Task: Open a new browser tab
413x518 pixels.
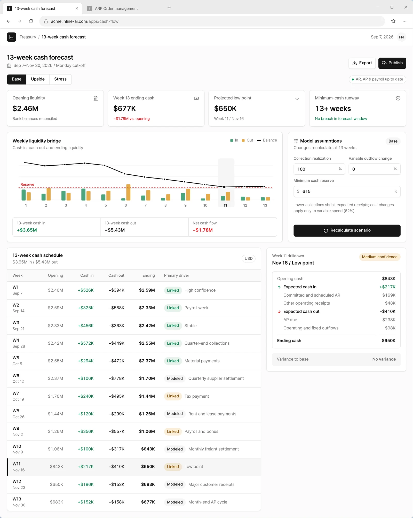Action: pyautogui.click(x=169, y=7)
